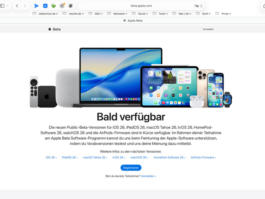The width and height of the screenshot is (265, 199).
Task: Click 'Bist du bereits Teilnehmer?' text
Action: pyautogui.click(x=123, y=176)
